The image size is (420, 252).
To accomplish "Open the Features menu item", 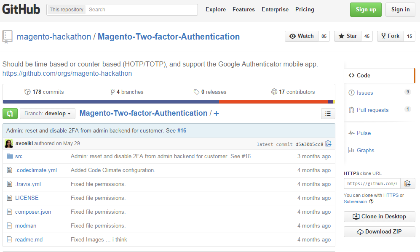I will pos(243,9).
